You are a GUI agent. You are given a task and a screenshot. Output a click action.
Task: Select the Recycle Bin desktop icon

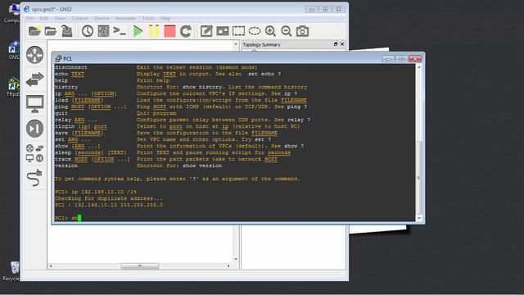(x=12, y=271)
